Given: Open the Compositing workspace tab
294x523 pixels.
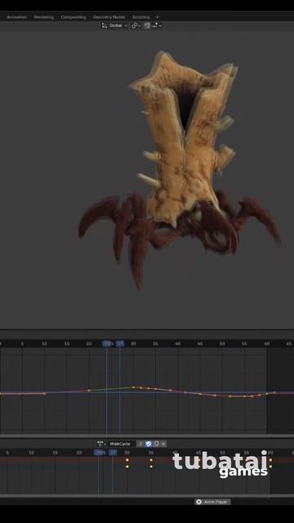Looking at the screenshot, I should pos(73,17).
